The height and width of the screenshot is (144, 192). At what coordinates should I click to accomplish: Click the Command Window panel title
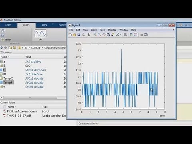[88, 124]
